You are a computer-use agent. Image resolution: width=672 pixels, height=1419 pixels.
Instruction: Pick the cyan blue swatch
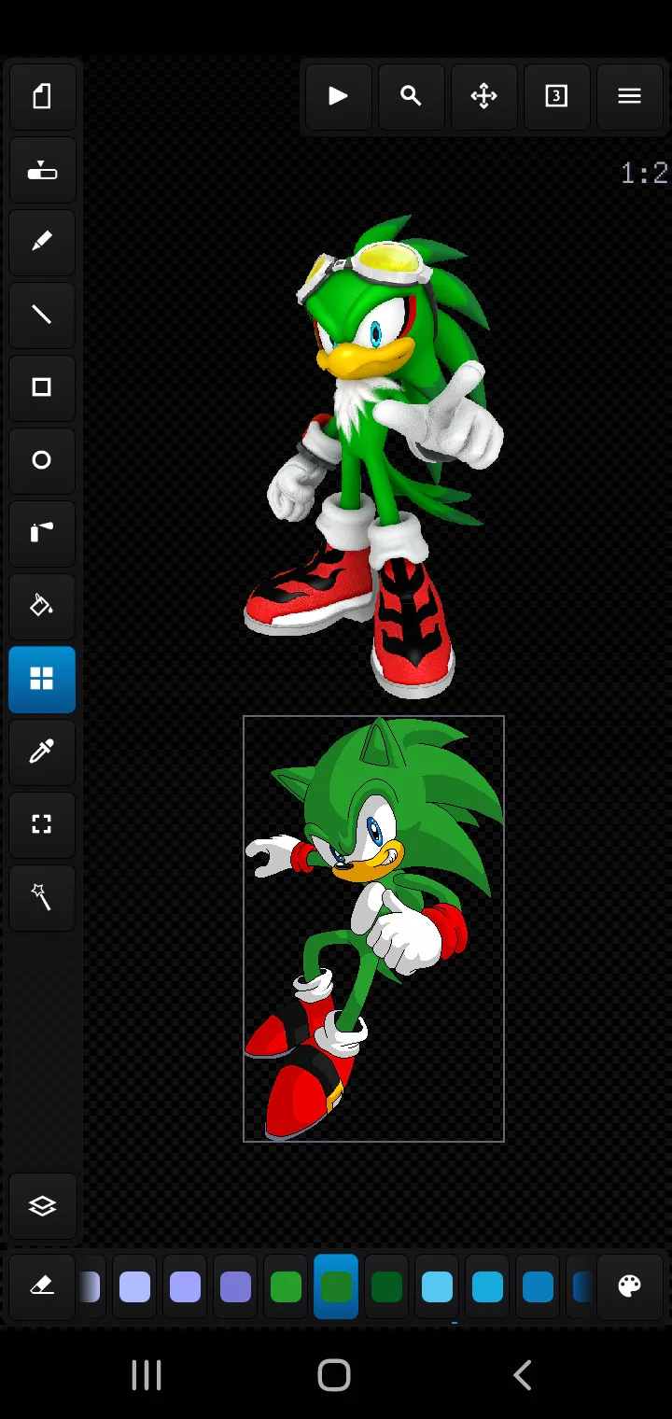click(488, 1287)
